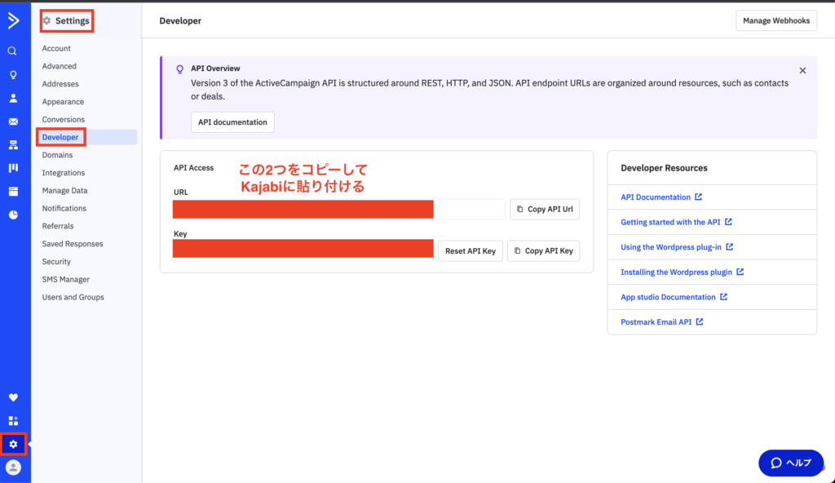This screenshot has width=835, height=483.
Task: Click the API Key field
Action: coord(303,249)
